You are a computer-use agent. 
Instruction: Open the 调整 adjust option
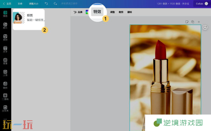click(x=112, y=12)
